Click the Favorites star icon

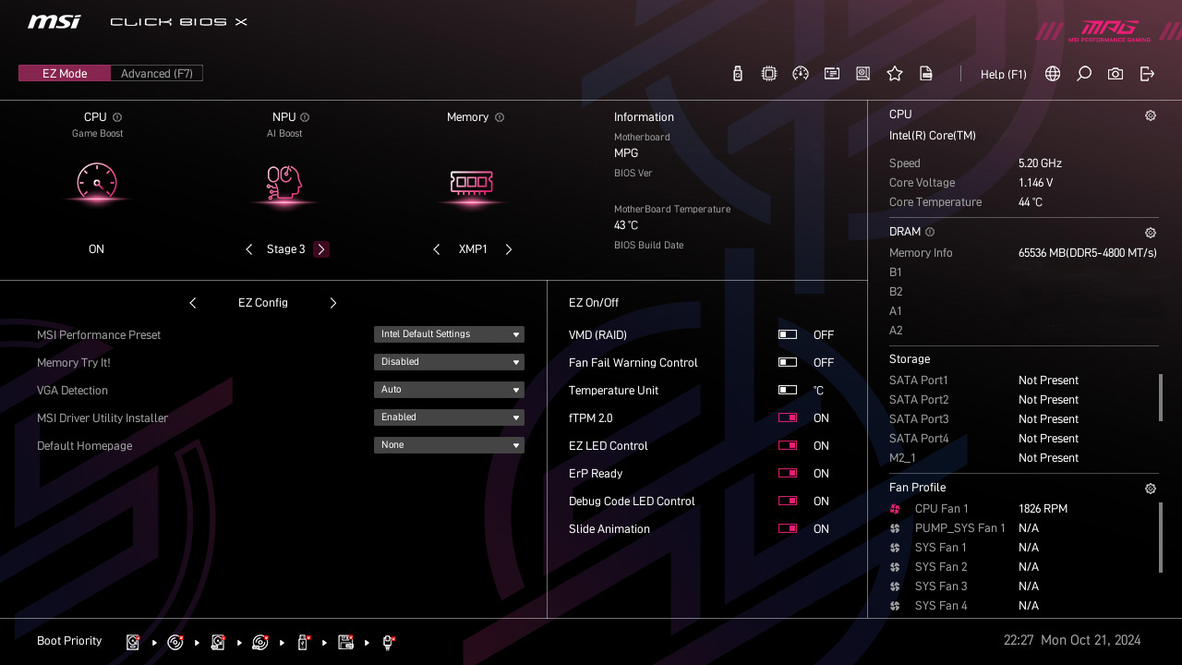[894, 73]
